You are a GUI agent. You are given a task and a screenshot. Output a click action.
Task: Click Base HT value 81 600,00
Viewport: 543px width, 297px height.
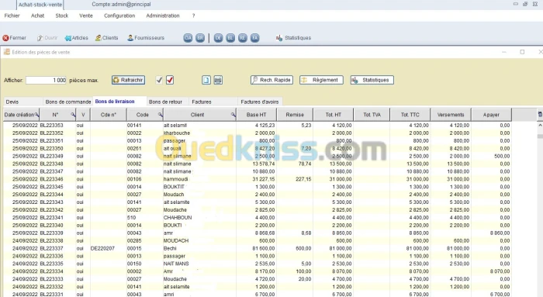(264, 248)
